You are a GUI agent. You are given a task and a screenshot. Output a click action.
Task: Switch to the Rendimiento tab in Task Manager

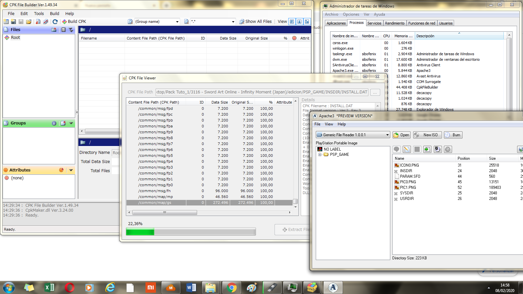395,23
